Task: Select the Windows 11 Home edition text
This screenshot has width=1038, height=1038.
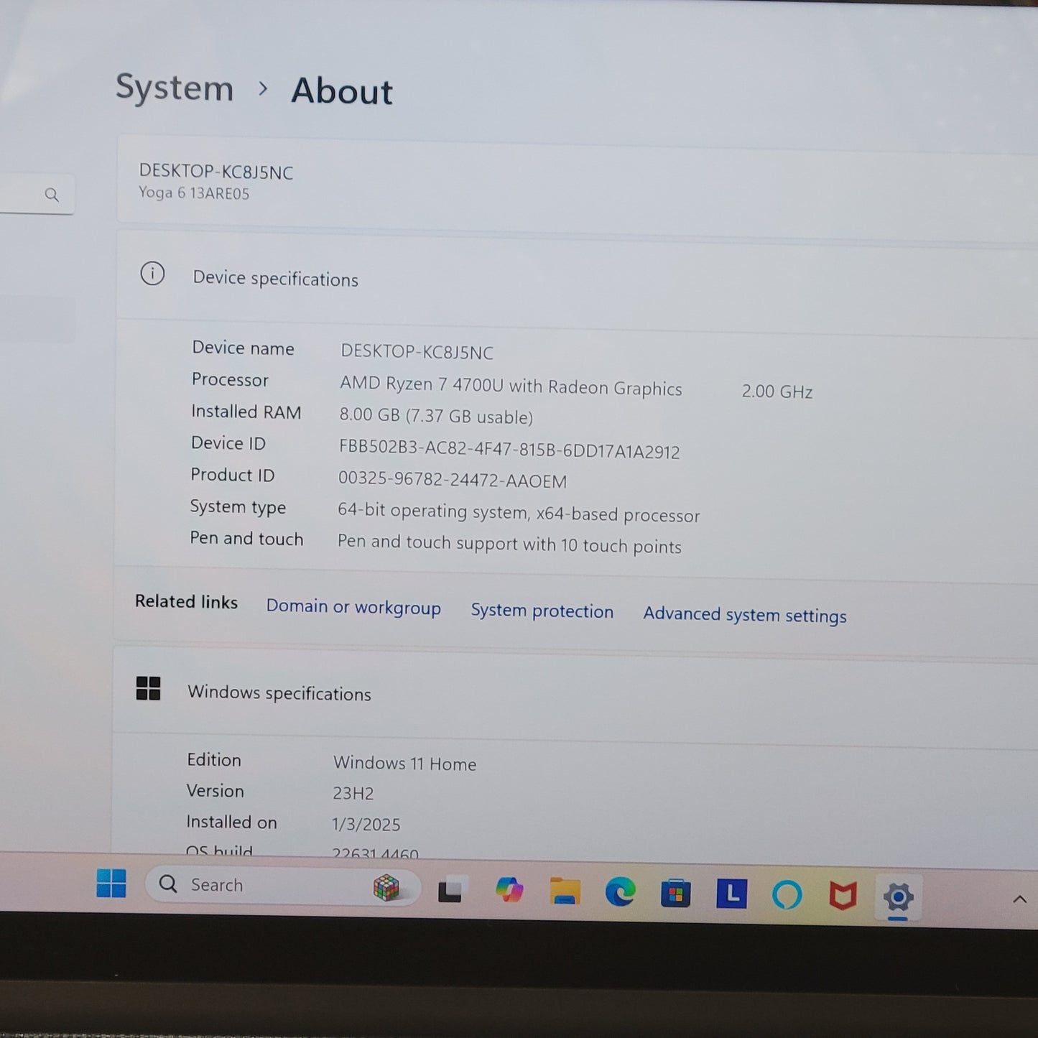Action: 404,763
